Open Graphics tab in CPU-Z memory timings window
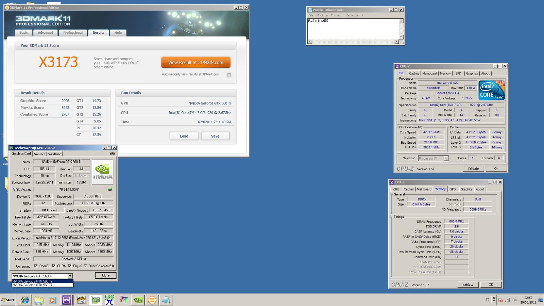Viewport: 544px width, 306px height. [x=466, y=189]
